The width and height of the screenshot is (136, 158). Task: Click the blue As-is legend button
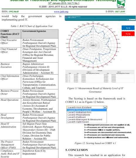(128, 28)
